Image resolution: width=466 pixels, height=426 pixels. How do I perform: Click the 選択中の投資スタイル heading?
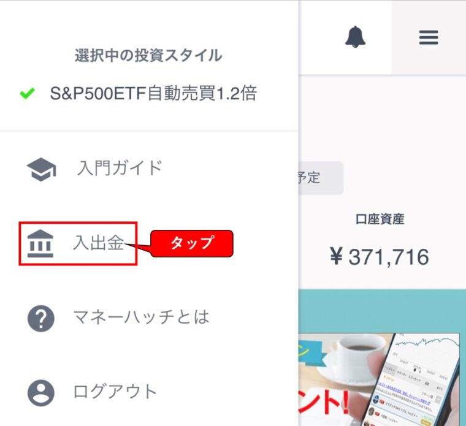(x=148, y=55)
